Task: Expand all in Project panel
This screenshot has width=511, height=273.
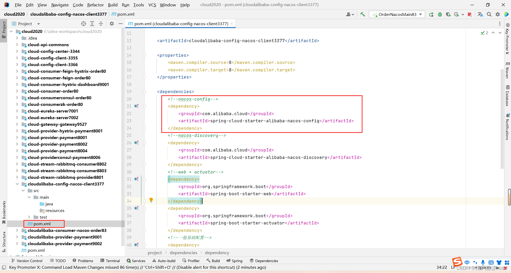Action: [92, 24]
